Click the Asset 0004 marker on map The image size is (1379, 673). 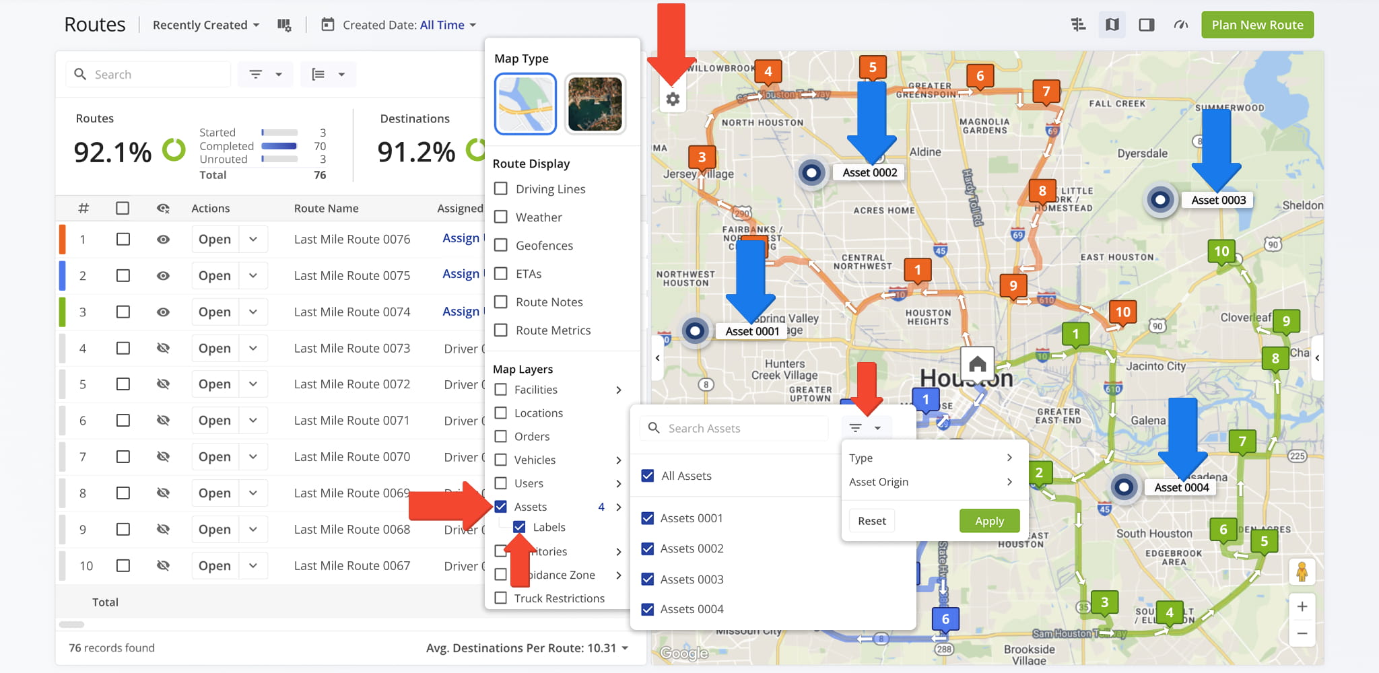click(1124, 487)
